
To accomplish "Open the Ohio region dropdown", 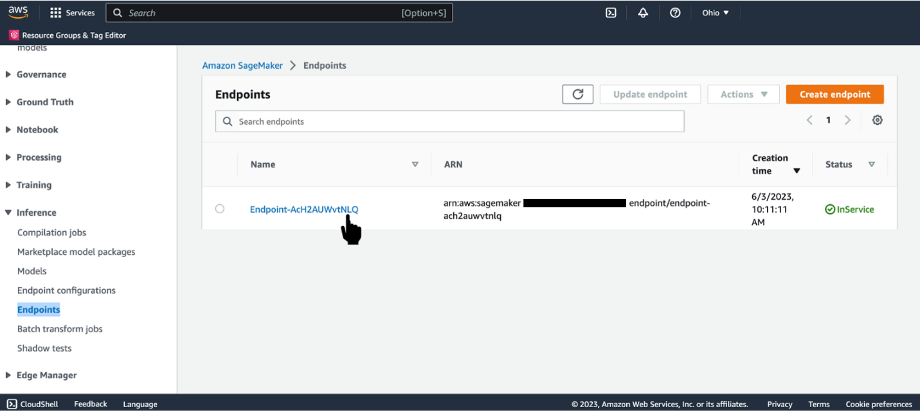I will click(716, 13).
